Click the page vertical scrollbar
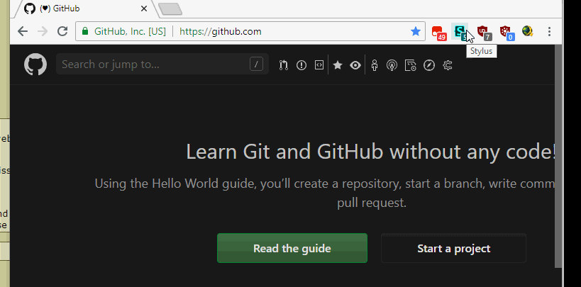The width and height of the screenshot is (581, 287). point(558,155)
